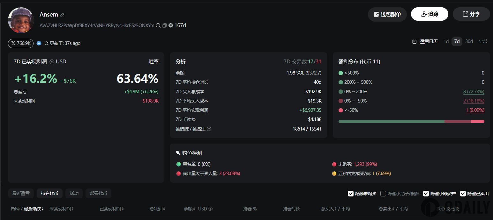Screen dimensions: 493x220
Task: Enable the 隐藏小池子/貔貅 checkbox
Action: [x=383, y=194]
